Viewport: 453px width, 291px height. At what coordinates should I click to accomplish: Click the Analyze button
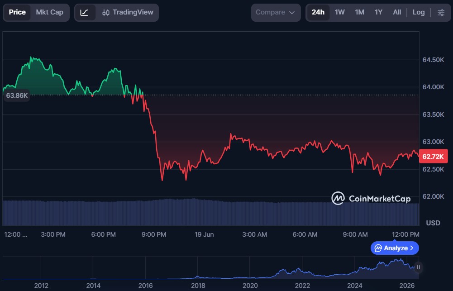coord(395,248)
